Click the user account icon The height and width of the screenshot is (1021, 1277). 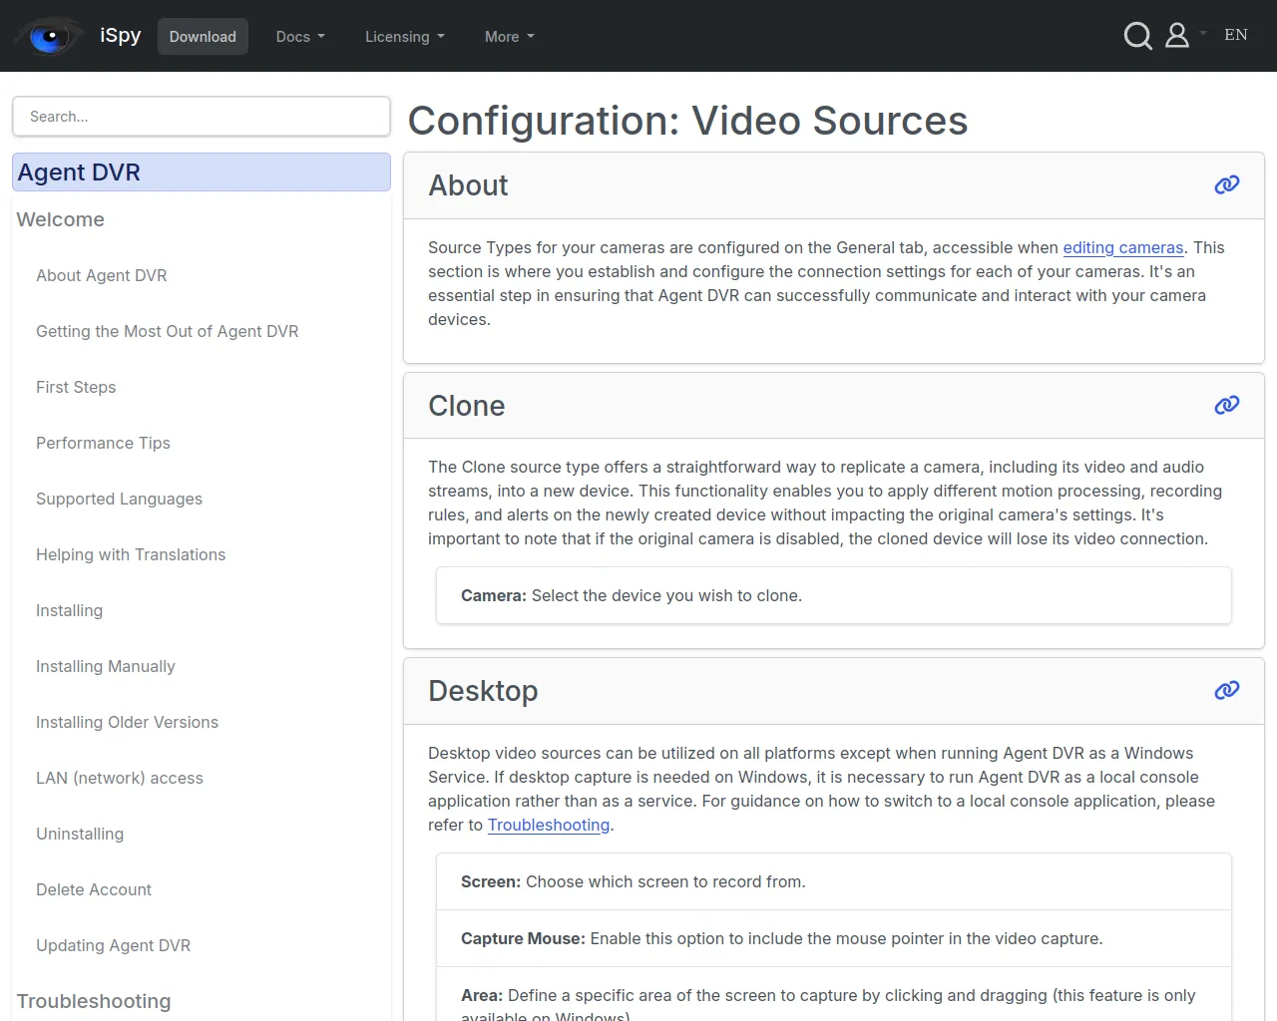[1177, 36]
